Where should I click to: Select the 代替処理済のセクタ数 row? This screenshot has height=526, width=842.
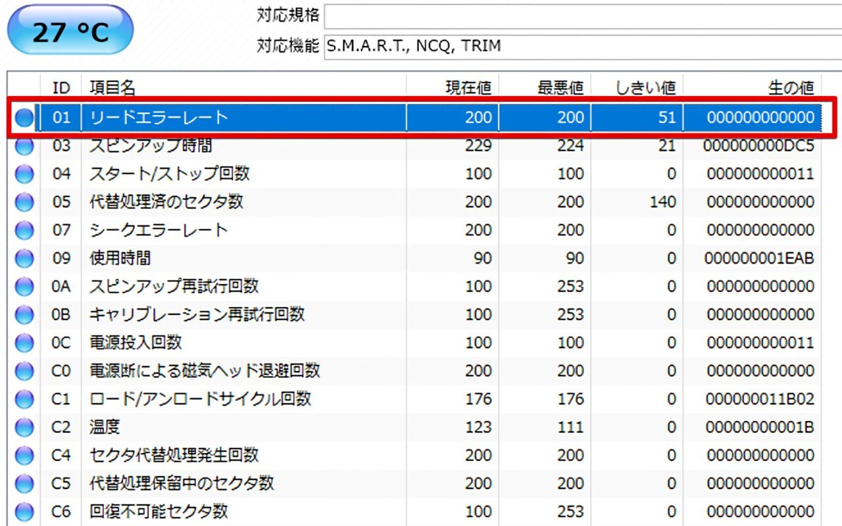(x=414, y=203)
